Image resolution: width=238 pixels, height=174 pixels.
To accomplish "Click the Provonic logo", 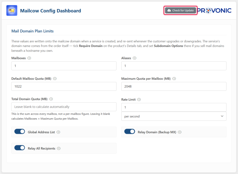I will [214, 10].
